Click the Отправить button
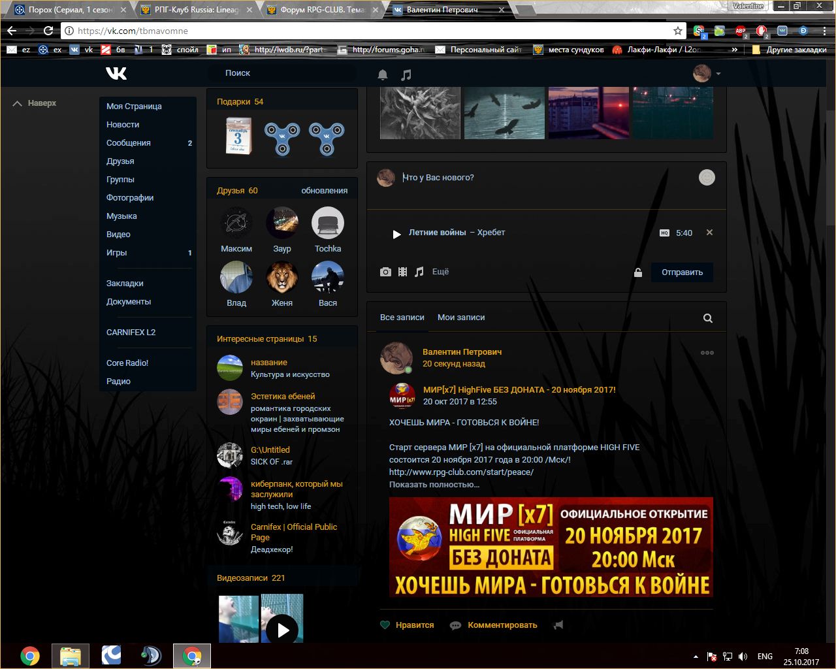Viewport: 836px width, 669px height. pyautogui.click(x=682, y=272)
